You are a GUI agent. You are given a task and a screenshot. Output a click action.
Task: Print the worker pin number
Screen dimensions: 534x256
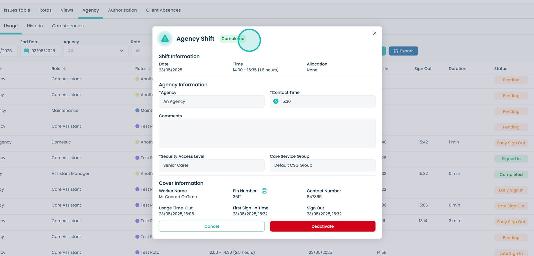tap(265, 191)
